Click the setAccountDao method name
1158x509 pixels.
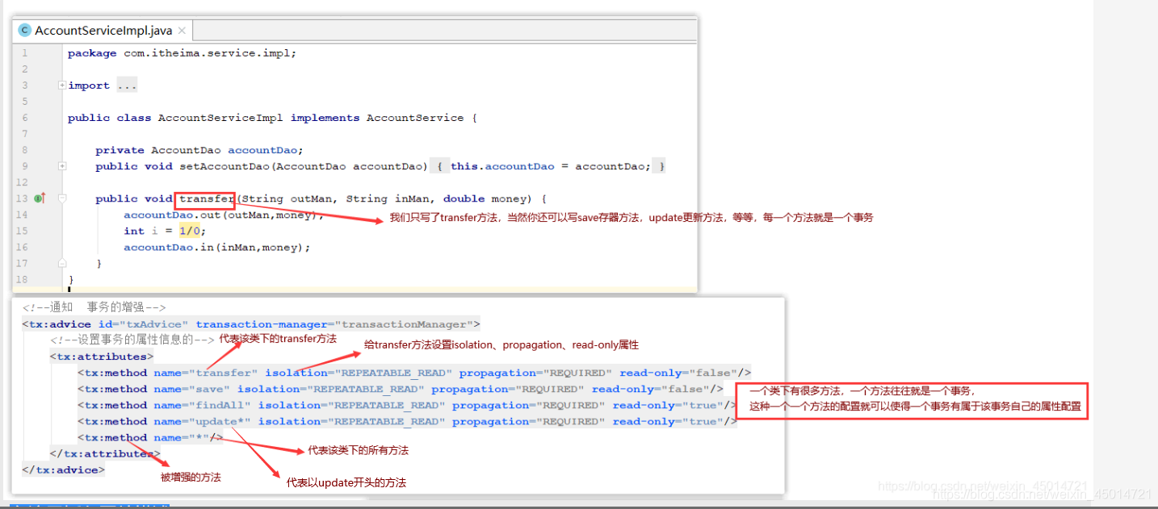pos(224,166)
